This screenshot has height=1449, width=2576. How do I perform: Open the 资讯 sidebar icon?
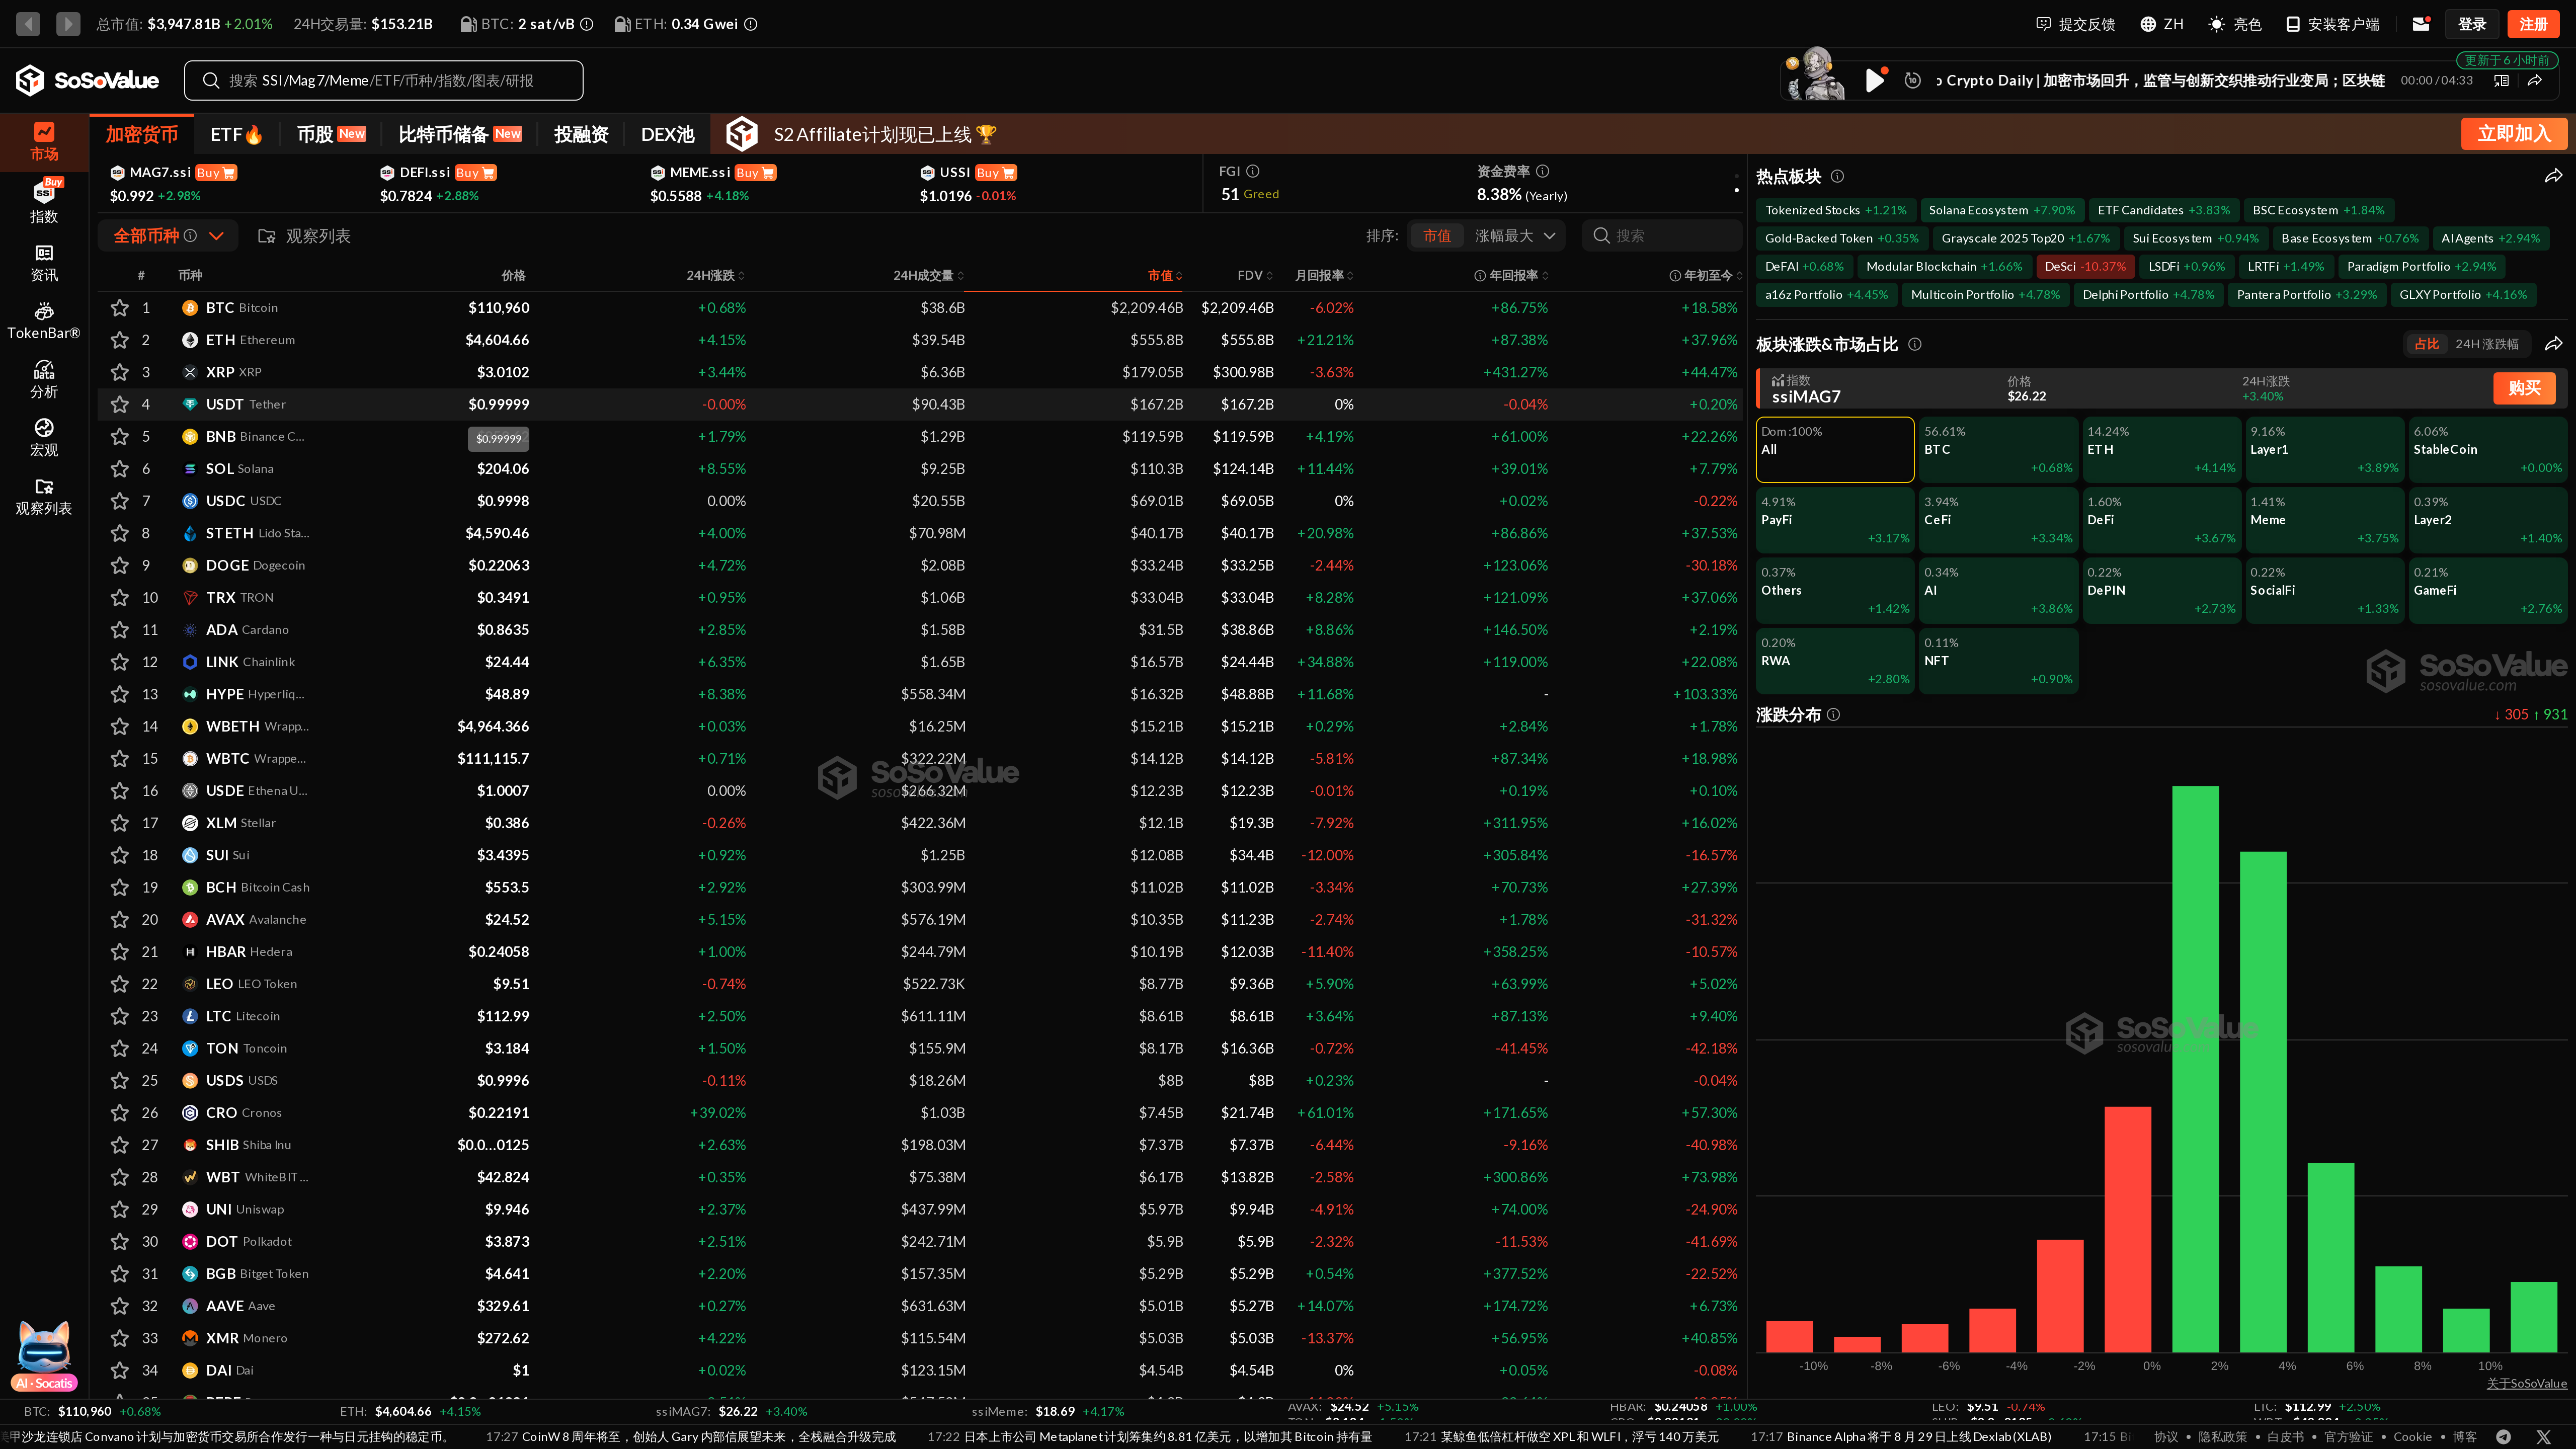pos(44,263)
